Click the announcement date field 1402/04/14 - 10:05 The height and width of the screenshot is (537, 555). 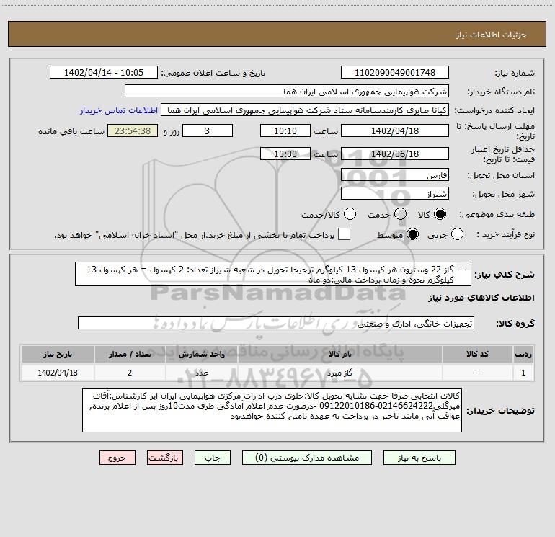104,73
